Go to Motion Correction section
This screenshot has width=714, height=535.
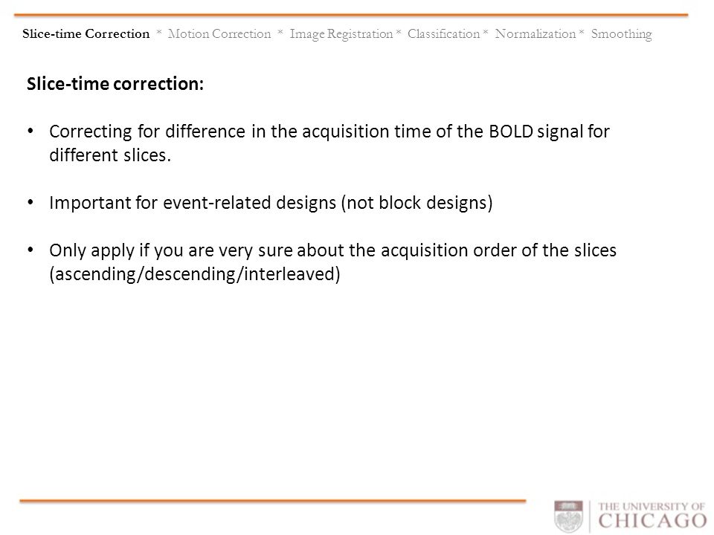(219, 33)
